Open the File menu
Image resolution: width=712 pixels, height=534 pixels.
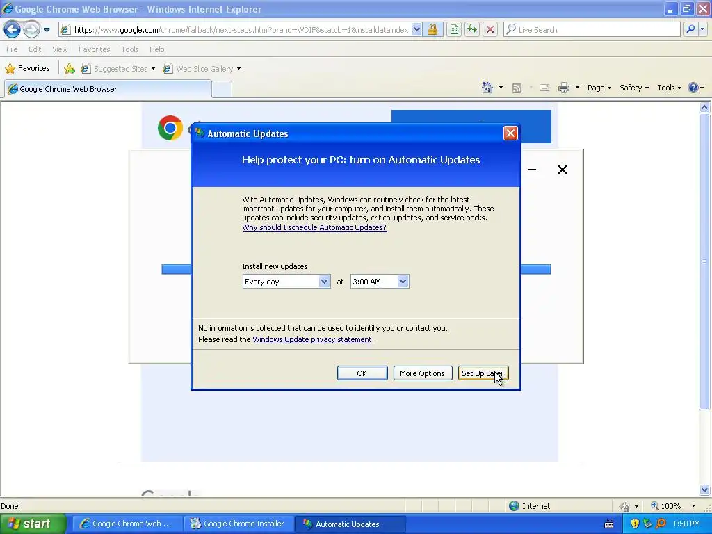point(12,49)
